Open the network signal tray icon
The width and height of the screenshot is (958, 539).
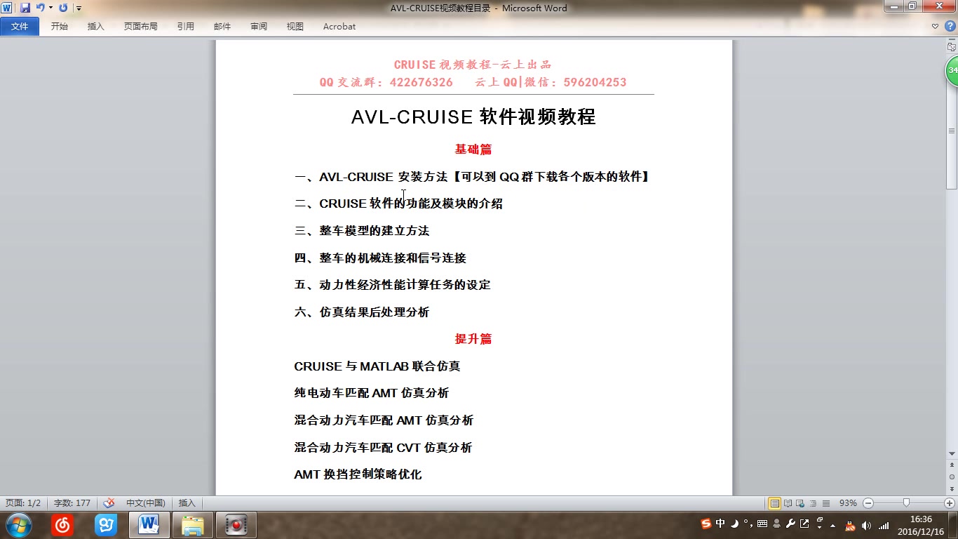click(x=884, y=525)
